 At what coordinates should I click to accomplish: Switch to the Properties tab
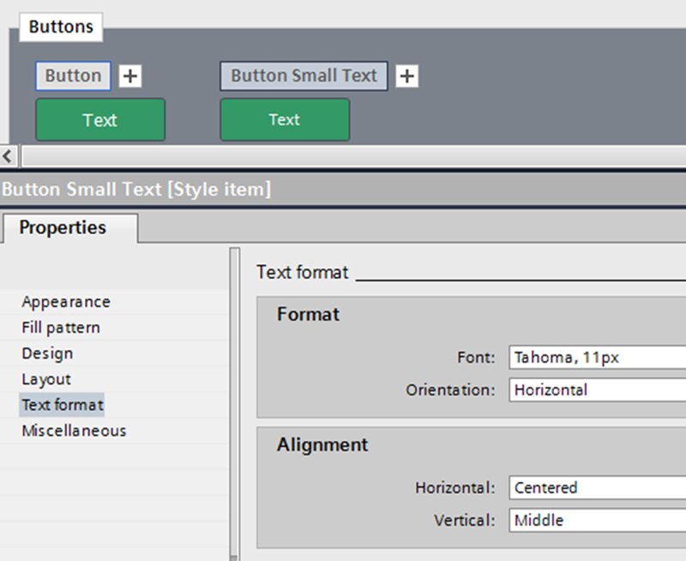point(70,227)
